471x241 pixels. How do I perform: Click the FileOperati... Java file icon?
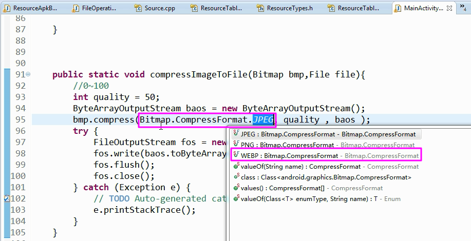[76, 8]
